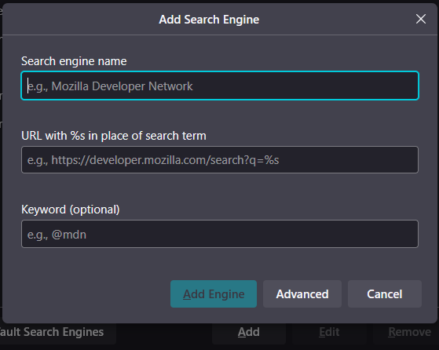Close the Add Search Engine dialog
Image resolution: width=439 pixels, height=350 pixels.
[x=420, y=19]
